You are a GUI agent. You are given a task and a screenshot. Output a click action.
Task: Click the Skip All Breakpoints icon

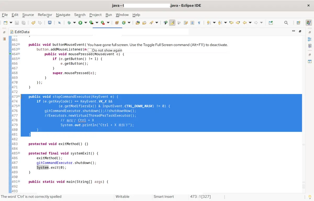click(x=59, y=23)
